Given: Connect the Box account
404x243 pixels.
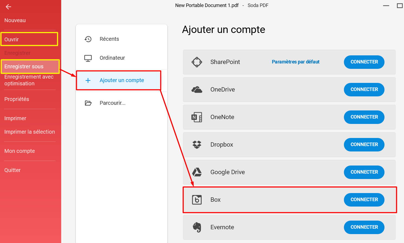Looking at the screenshot, I should pos(364,200).
